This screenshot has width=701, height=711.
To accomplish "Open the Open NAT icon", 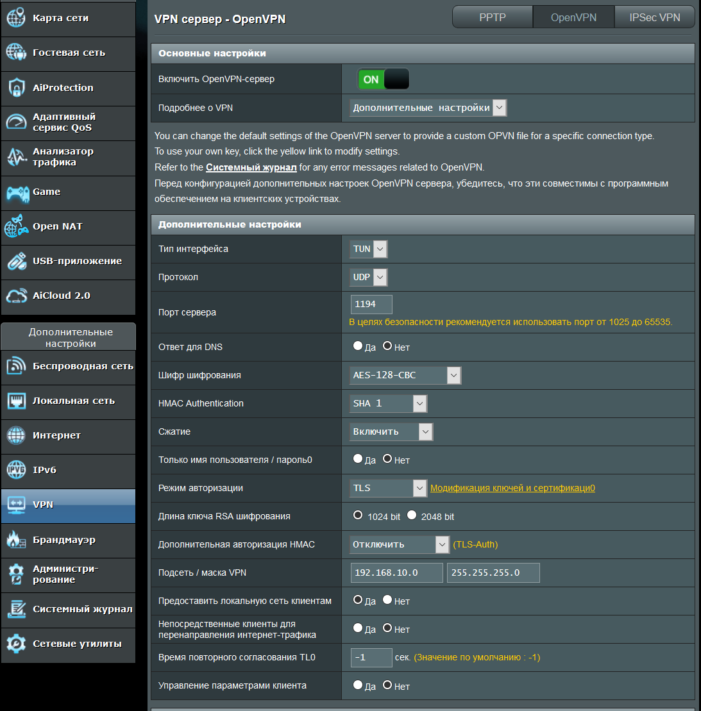I will click(16, 226).
